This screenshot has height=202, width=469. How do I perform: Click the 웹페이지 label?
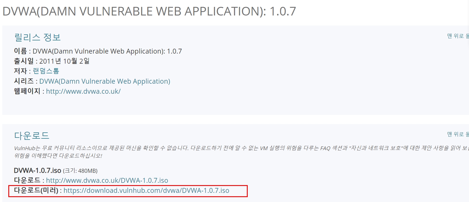pyautogui.click(x=27, y=91)
